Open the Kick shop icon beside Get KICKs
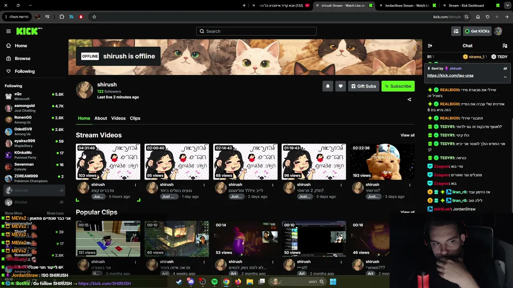The width and height of the screenshot is (513, 288). coord(456,31)
